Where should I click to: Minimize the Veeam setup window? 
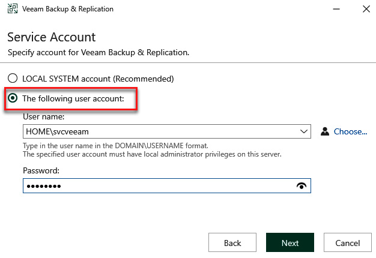click(336, 9)
